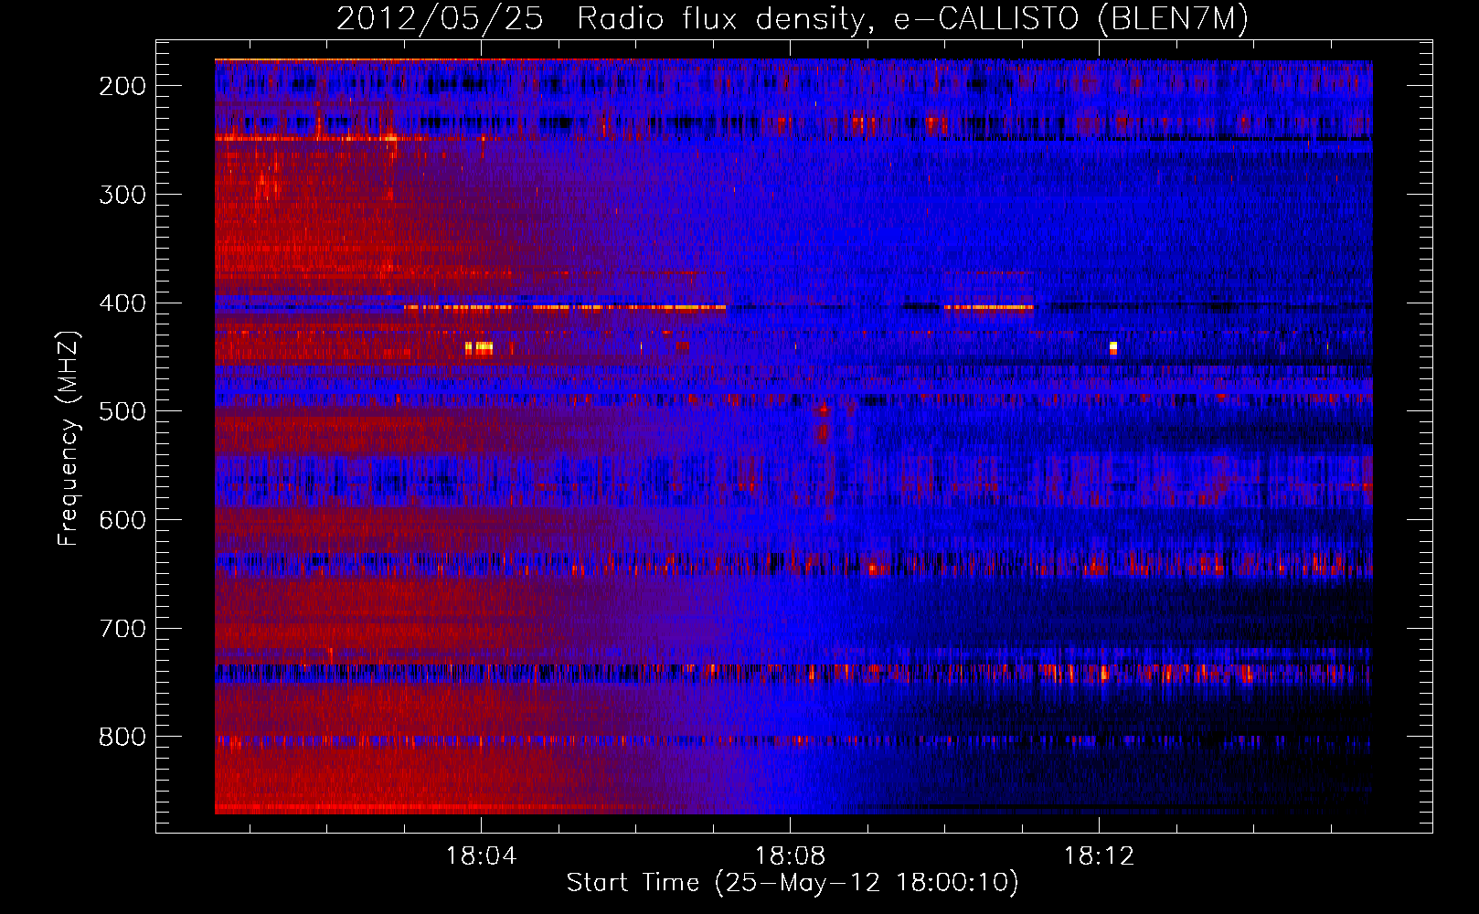Click the 500 frequency tick label
The image size is (1479, 914).
[122, 411]
